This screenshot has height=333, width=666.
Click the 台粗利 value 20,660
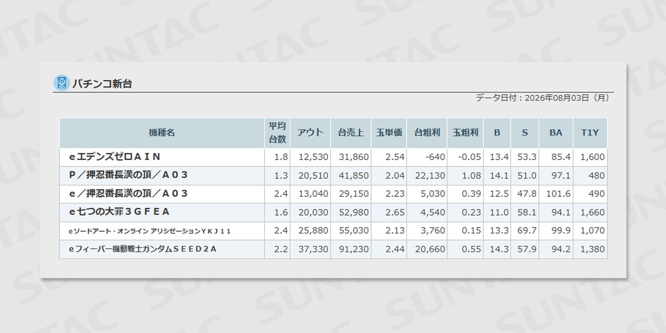430,249
